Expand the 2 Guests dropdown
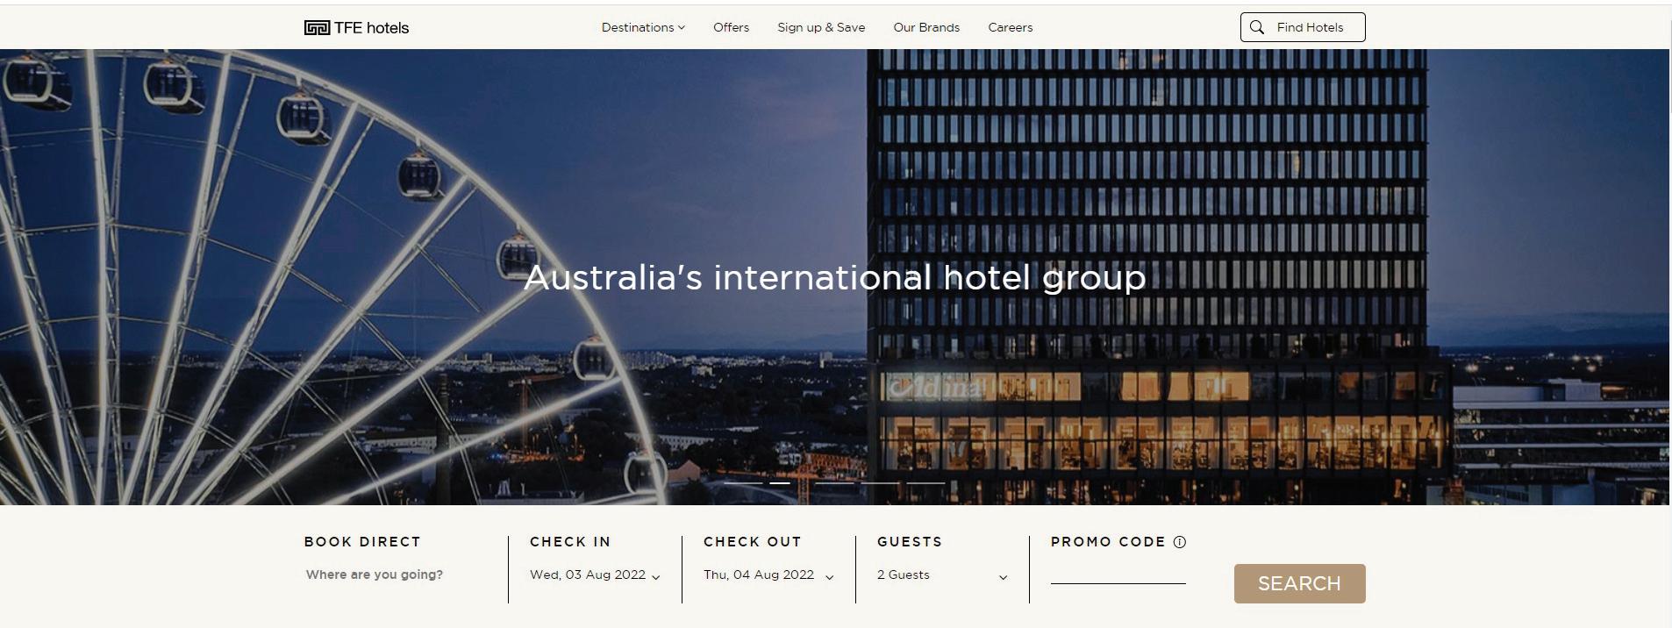 (x=942, y=575)
